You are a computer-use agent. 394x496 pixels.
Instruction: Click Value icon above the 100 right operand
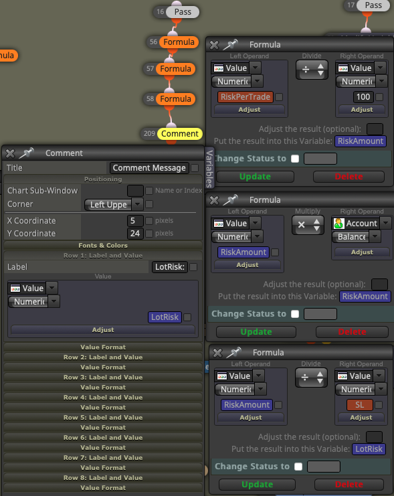point(343,68)
